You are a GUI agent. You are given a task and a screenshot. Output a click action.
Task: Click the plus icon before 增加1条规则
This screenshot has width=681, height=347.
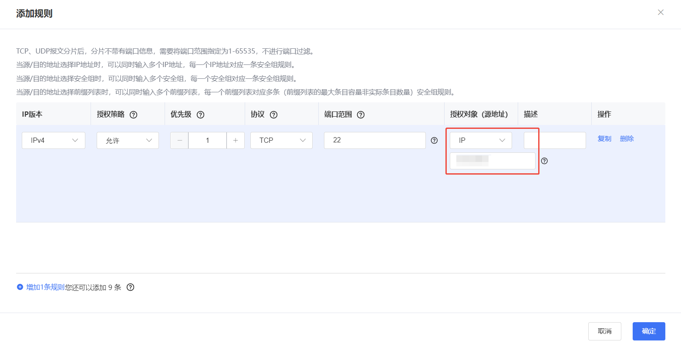pos(20,287)
